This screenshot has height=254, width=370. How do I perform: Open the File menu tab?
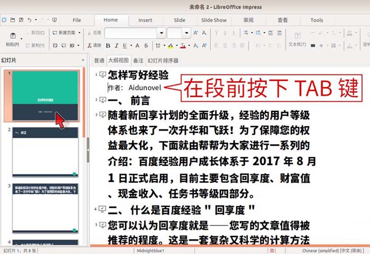point(77,20)
